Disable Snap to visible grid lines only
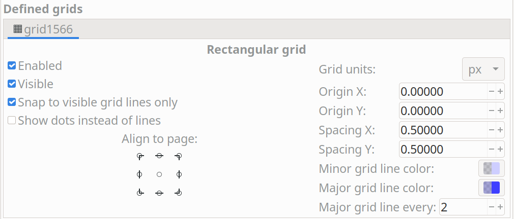Screen dimensions: 514x219 [12, 102]
